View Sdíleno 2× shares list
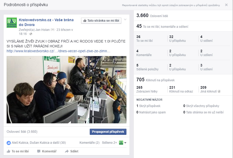Image resolution: width=233 pixels, height=158 pixels. pos(109,143)
